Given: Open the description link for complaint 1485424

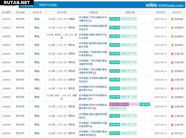Looking at the screenshot, I should 93,28.
